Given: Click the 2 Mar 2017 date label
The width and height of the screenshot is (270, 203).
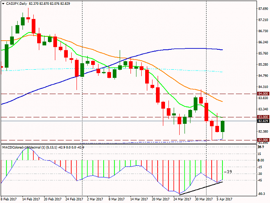Looking at the screenshot, I should coord(95,199).
